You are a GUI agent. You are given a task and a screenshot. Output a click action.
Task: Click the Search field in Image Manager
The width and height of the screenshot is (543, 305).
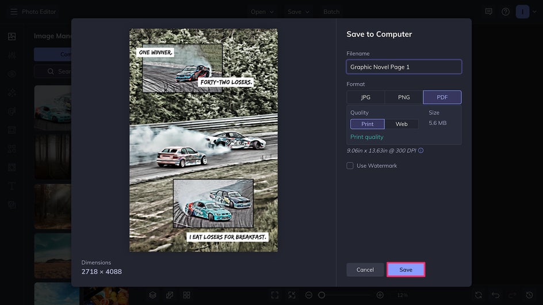pyautogui.click(x=53, y=71)
